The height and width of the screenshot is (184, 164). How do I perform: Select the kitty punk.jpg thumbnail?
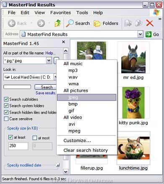[133, 103]
